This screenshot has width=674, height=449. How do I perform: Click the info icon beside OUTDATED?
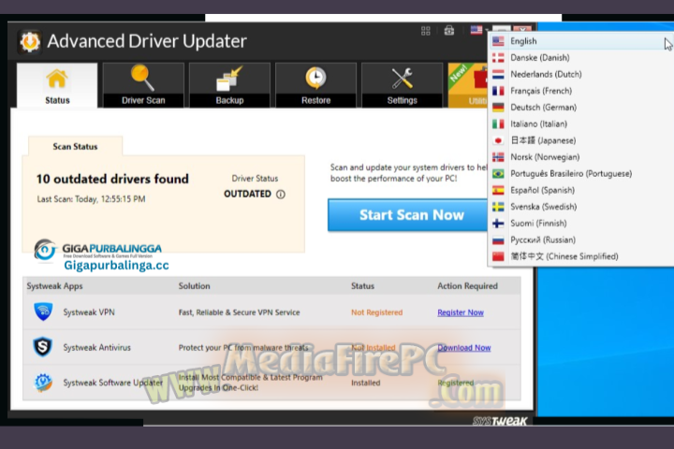click(281, 195)
